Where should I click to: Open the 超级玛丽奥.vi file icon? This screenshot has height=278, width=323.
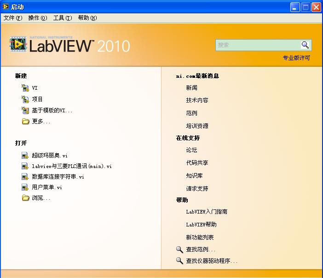click(x=25, y=156)
